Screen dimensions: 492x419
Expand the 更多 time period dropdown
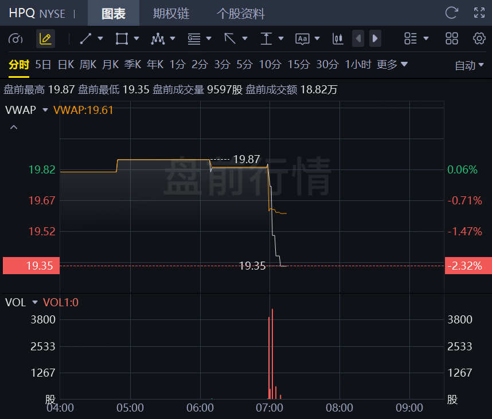pos(392,65)
